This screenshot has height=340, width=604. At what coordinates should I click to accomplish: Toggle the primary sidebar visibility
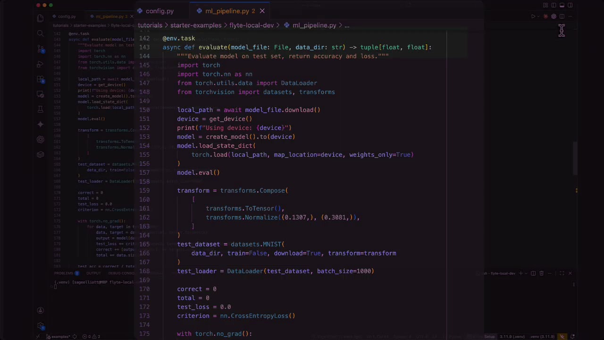point(554,5)
